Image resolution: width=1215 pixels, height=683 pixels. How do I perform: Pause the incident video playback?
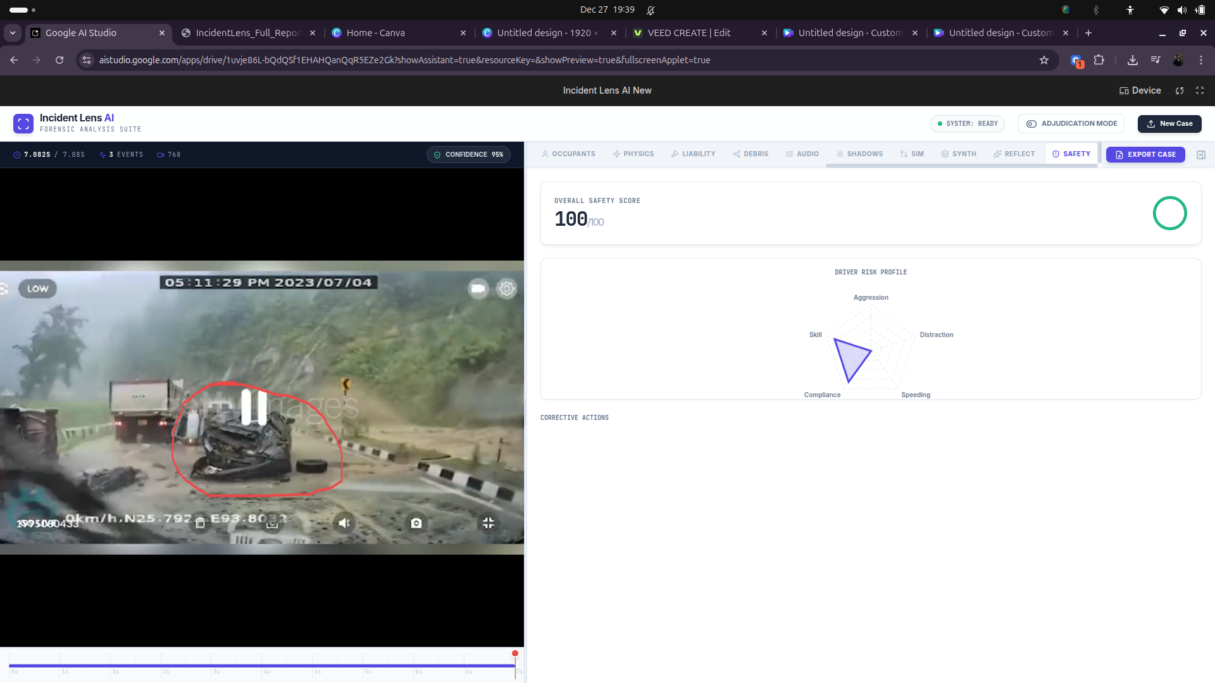(x=254, y=407)
